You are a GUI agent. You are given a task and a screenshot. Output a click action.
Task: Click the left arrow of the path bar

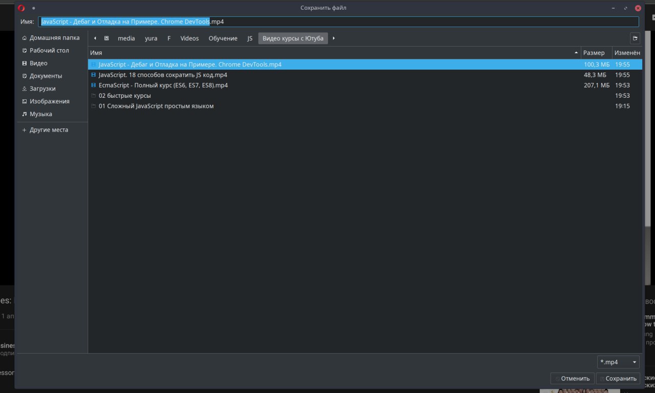[95, 38]
